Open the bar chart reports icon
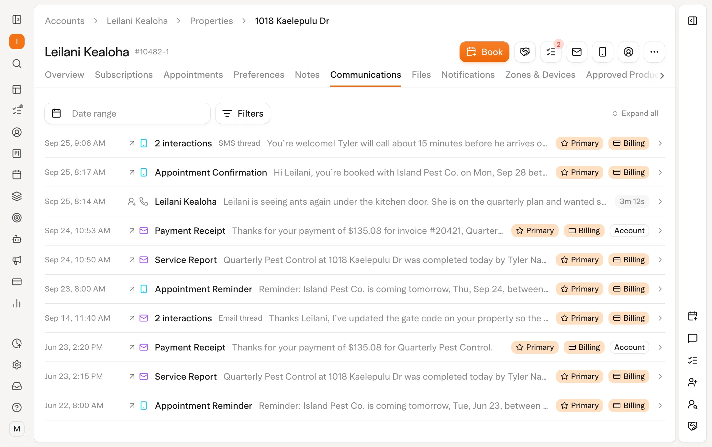Image resolution: width=712 pixels, height=447 pixels. point(17,303)
